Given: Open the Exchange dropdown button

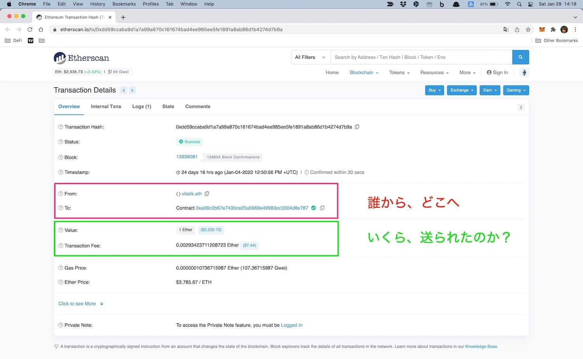Looking at the screenshot, I should pos(462,90).
